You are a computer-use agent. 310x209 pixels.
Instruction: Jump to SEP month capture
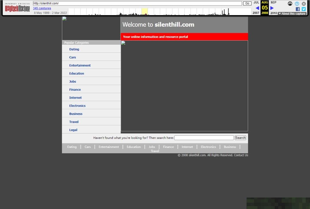click(x=274, y=2)
